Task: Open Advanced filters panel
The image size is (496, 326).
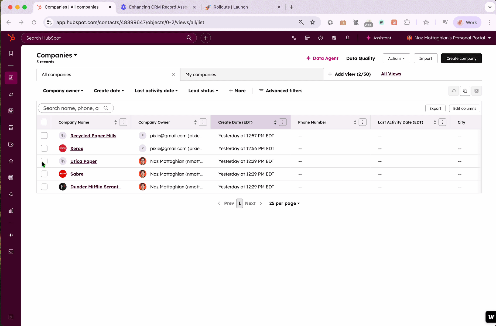Action: point(281,91)
